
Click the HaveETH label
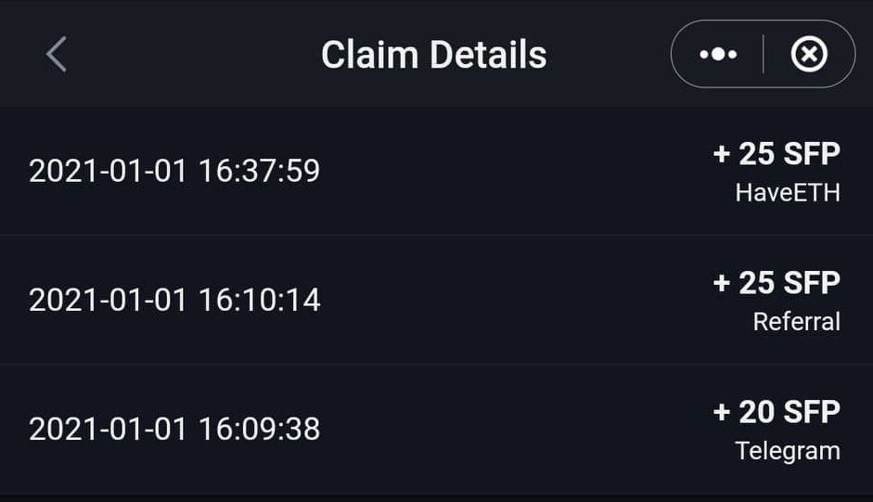coord(788,193)
